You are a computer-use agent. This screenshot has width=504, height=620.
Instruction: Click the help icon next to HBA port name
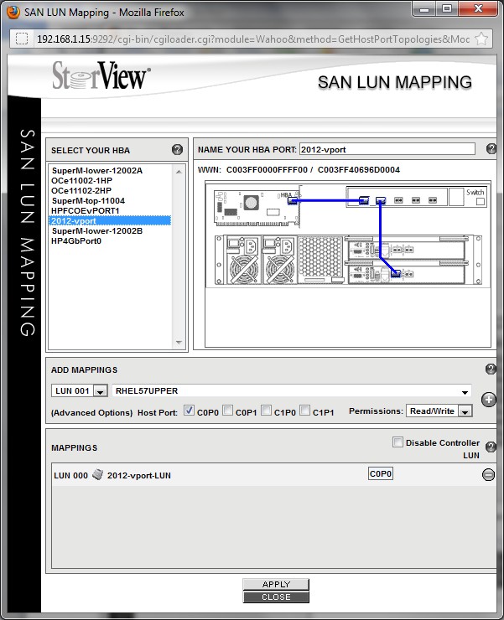(x=491, y=149)
